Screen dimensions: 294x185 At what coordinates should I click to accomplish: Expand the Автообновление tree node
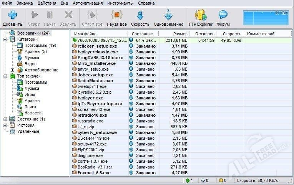[12, 70]
